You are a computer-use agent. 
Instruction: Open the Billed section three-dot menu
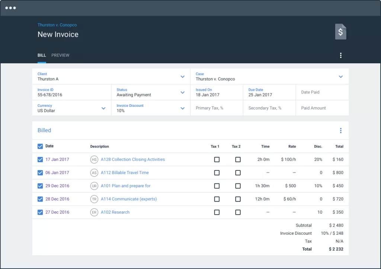coord(341,131)
